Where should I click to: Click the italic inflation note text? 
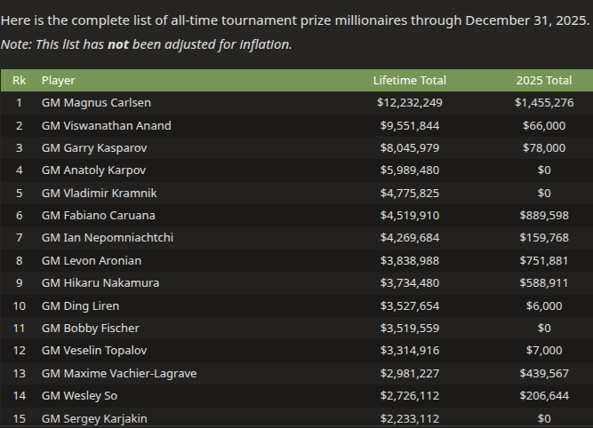click(x=147, y=44)
